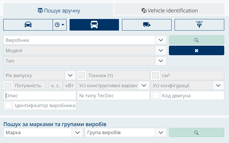Open the Рік випуску dropdown
Viewport: 229px width, 143px height.
pyautogui.click(x=70, y=75)
